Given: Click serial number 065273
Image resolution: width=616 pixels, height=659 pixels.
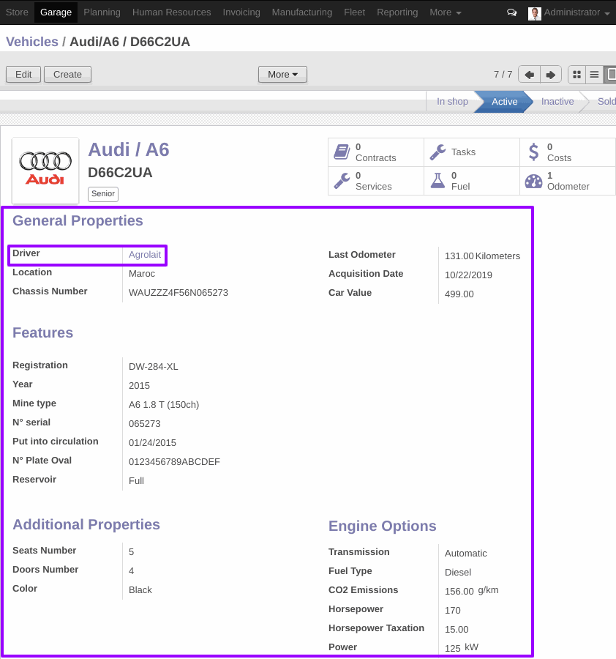Looking at the screenshot, I should (x=144, y=424).
